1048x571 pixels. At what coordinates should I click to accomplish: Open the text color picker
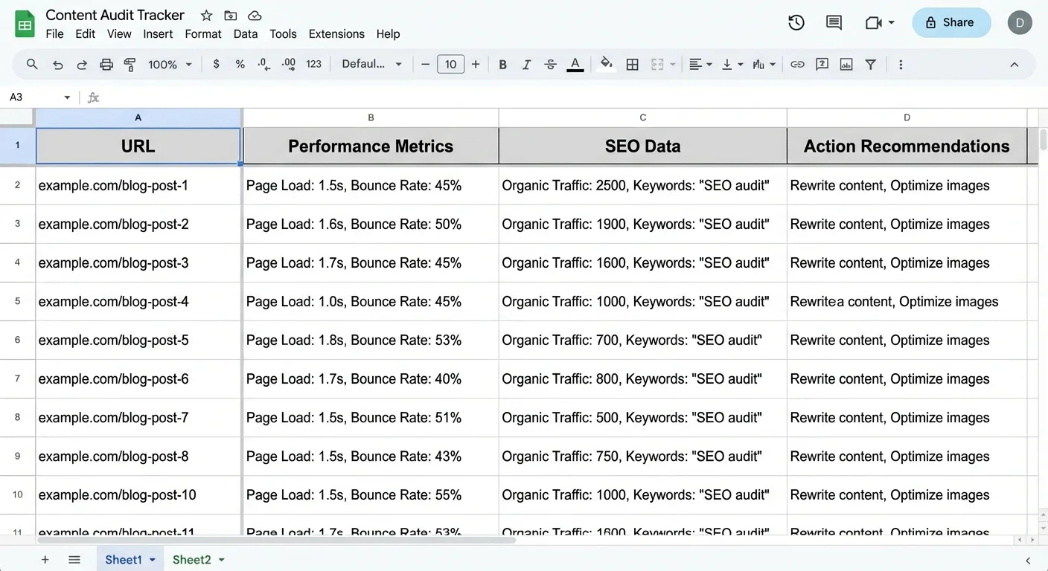point(575,65)
